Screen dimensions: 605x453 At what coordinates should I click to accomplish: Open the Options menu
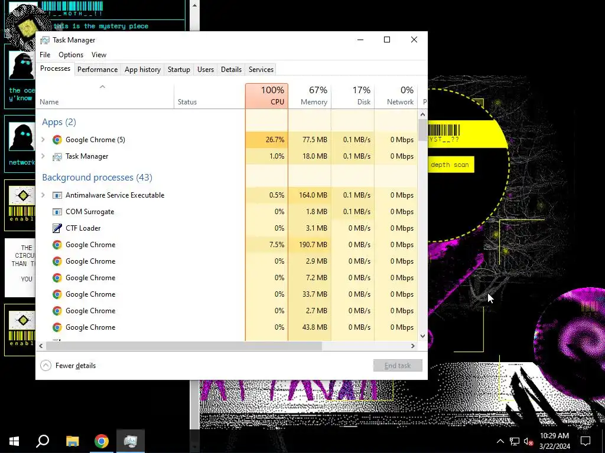(71, 55)
